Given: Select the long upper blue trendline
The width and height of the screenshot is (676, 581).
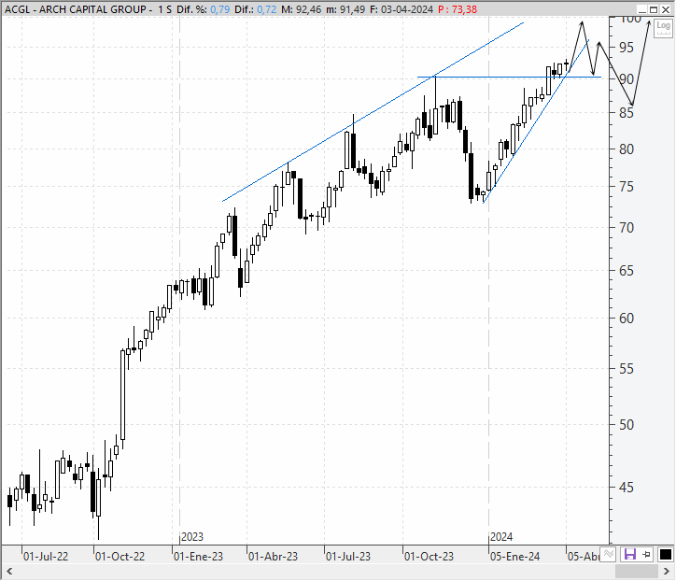Looking at the screenshot, I should click(373, 112).
